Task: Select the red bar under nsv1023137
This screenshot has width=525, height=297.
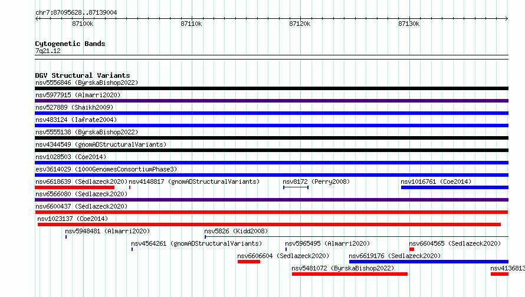Action: pyautogui.click(x=269, y=225)
